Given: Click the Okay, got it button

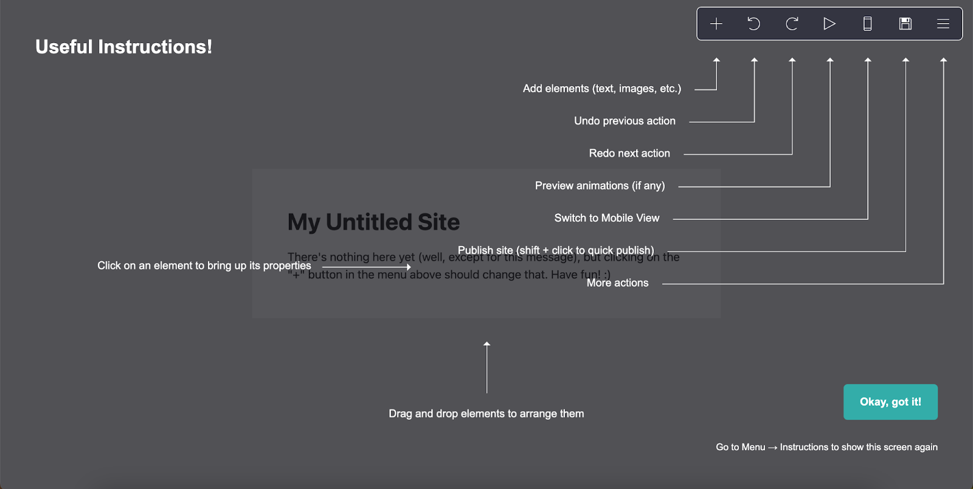Looking at the screenshot, I should pyautogui.click(x=890, y=402).
